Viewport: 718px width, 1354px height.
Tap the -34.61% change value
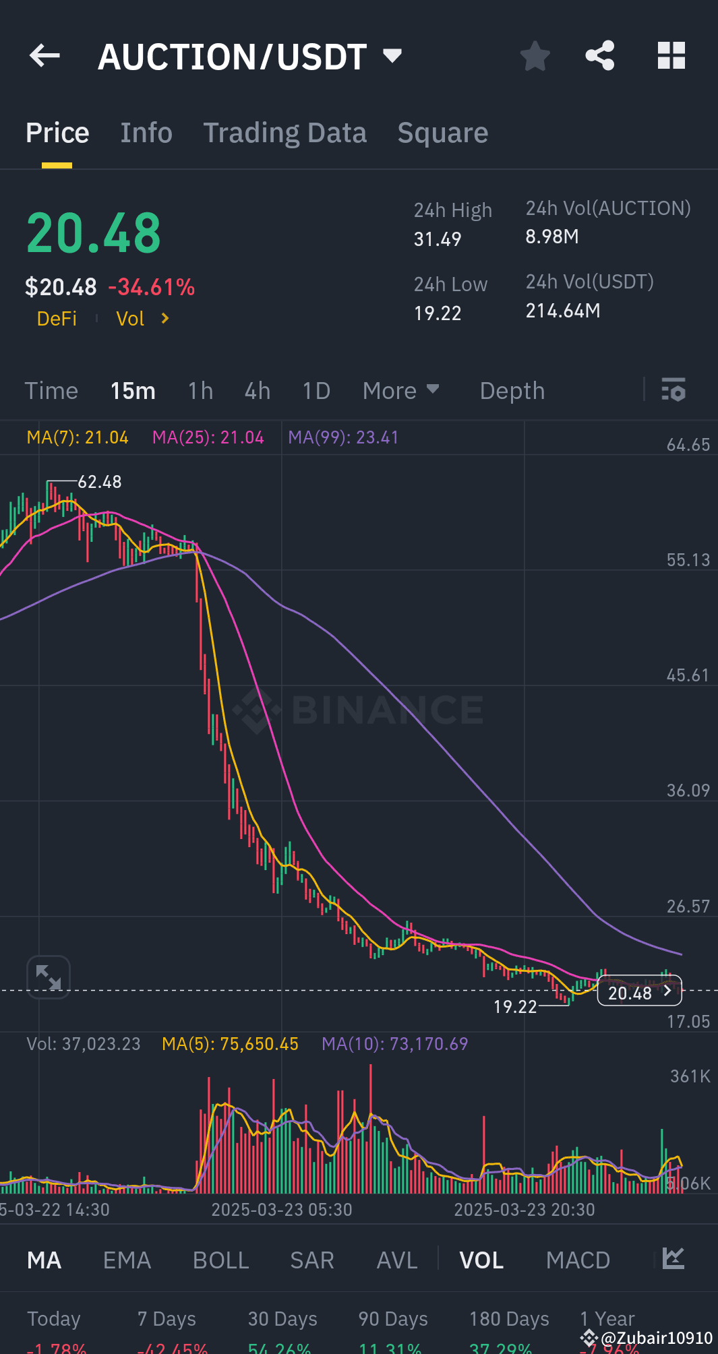(152, 287)
